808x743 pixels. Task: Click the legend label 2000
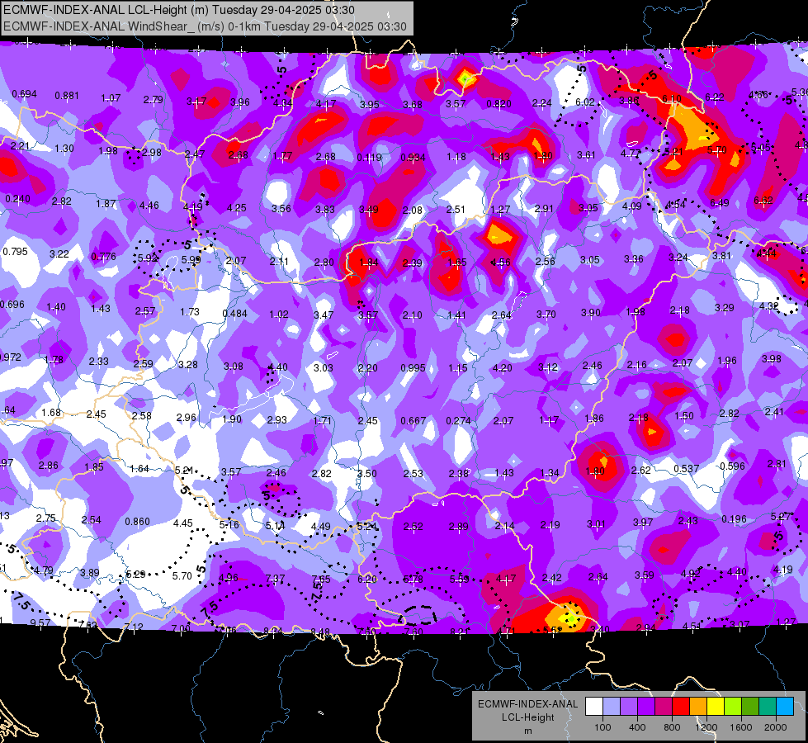pos(776,727)
